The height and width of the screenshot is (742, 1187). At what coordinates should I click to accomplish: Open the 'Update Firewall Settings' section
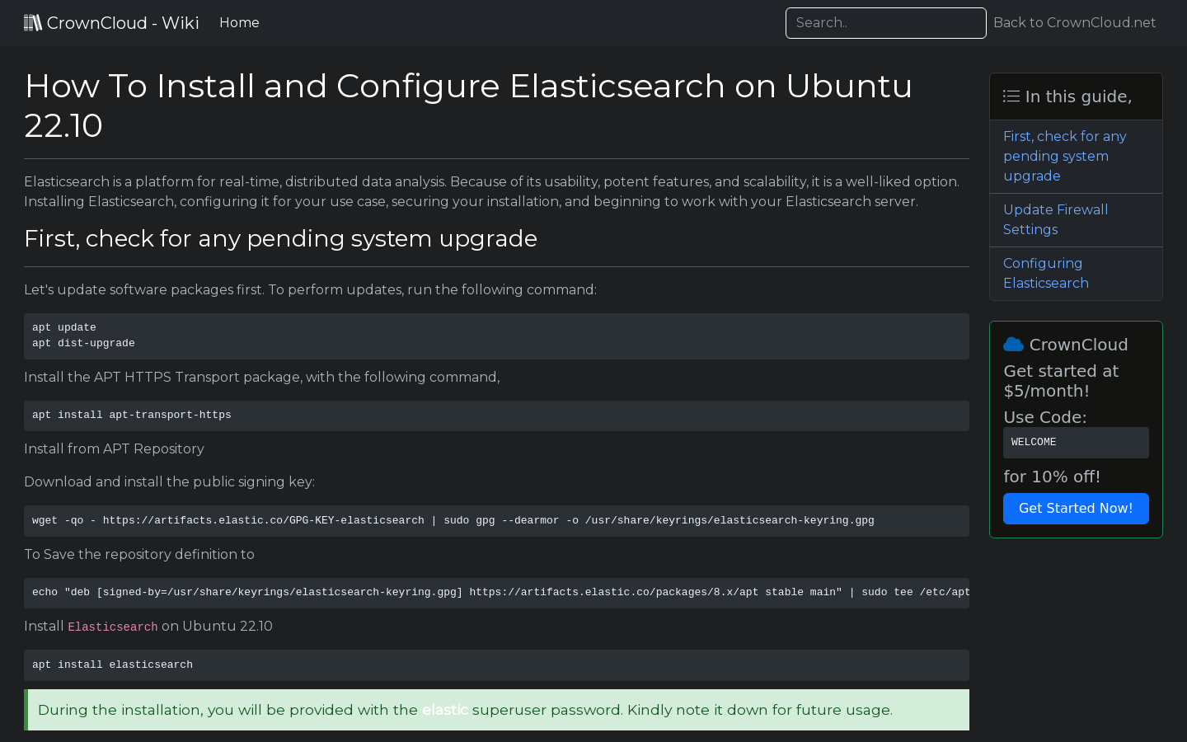(x=1055, y=219)
